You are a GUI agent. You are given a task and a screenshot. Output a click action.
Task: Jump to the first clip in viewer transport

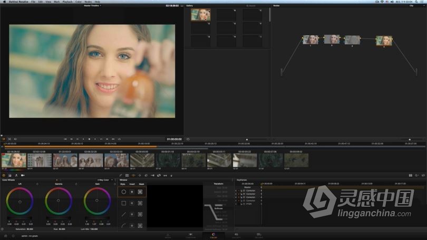tap(65, 139)
